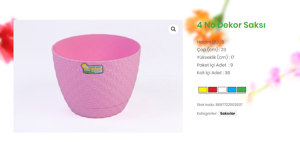Click the Paket İçi Adet : 9 line
The image size is (300, 143).
[215, 65]
